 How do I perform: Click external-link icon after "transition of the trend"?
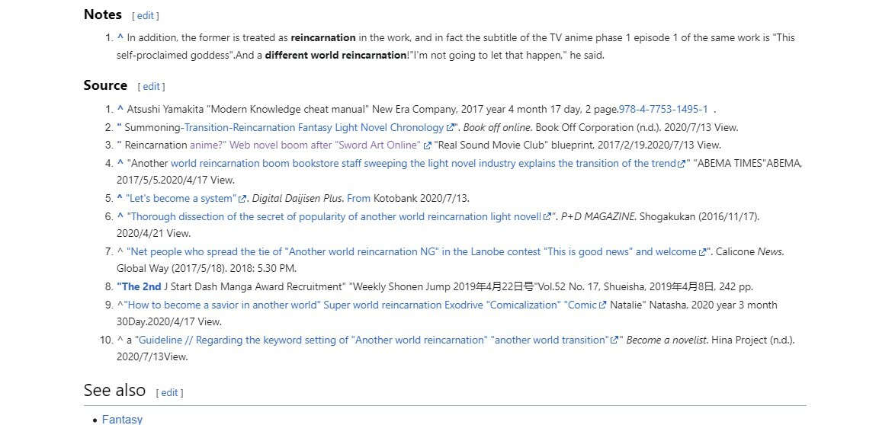tap(681, 164)
